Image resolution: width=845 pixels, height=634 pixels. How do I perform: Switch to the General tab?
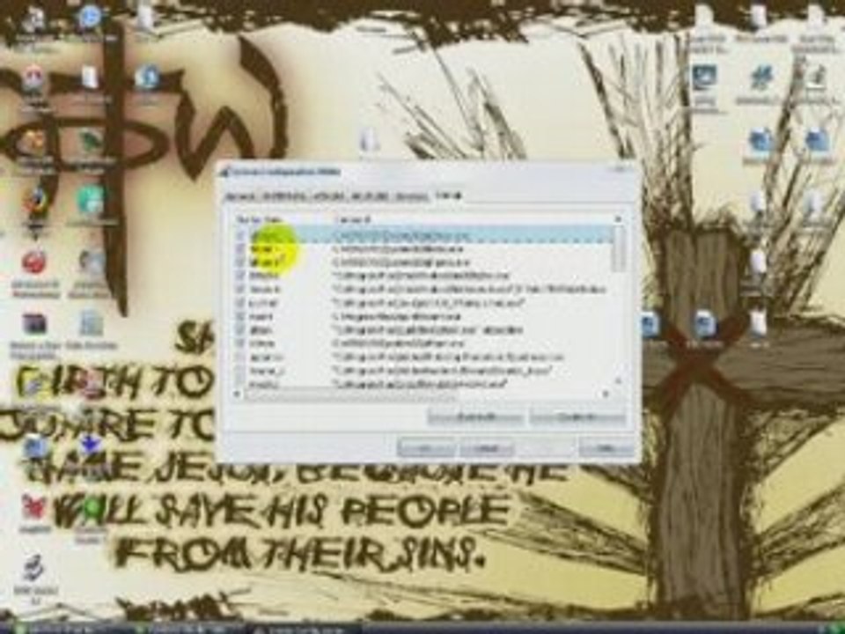[x=239, y=196]
